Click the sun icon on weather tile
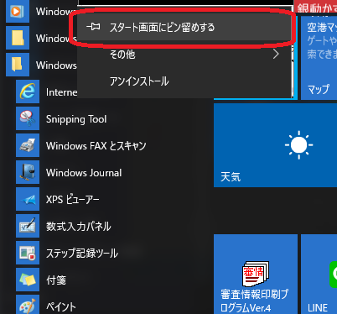 298,145
